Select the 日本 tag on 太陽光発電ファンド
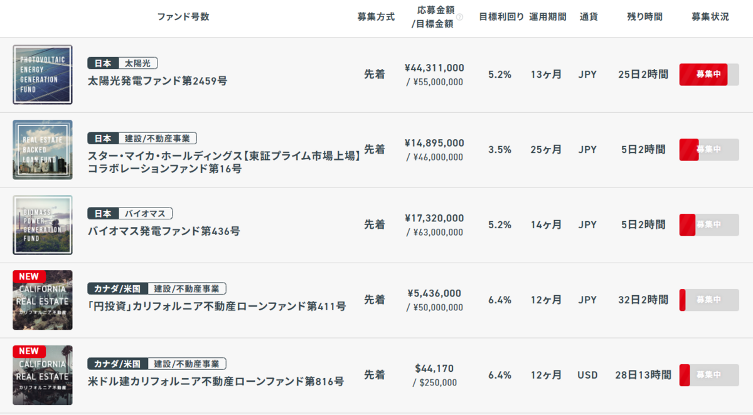The height and width of the screenshot is (415, 753). pyautogui.click(x=103, y=63)
